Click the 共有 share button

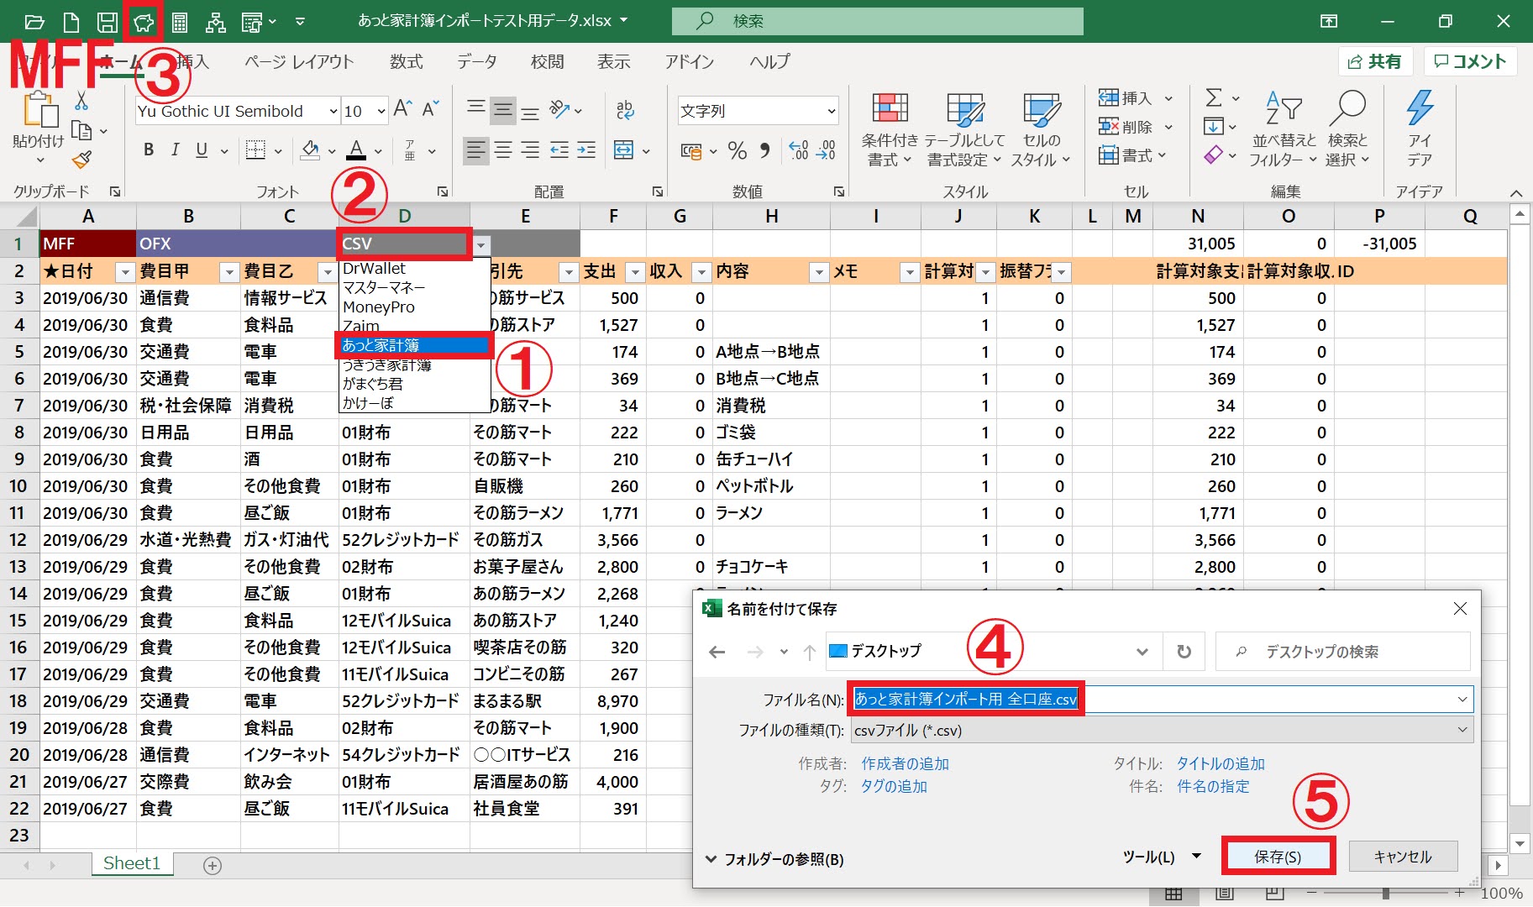1375,61
